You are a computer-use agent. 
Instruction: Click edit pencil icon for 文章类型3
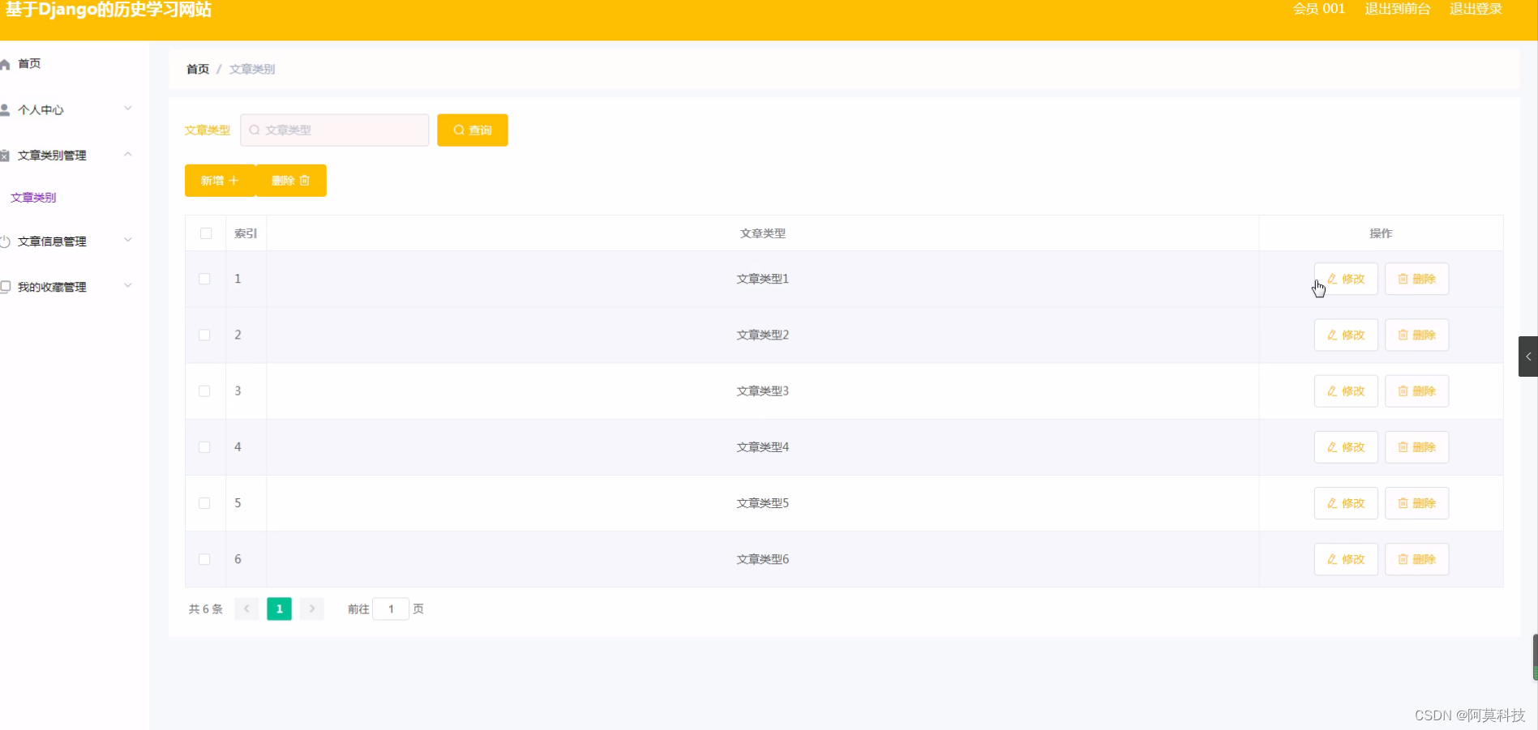[1332, 391]
